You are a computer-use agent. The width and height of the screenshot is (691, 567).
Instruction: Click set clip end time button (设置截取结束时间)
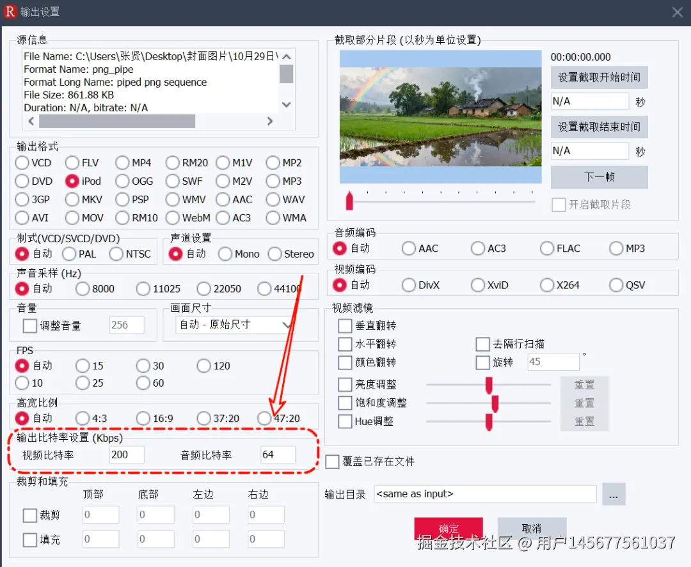click(600, 127)
